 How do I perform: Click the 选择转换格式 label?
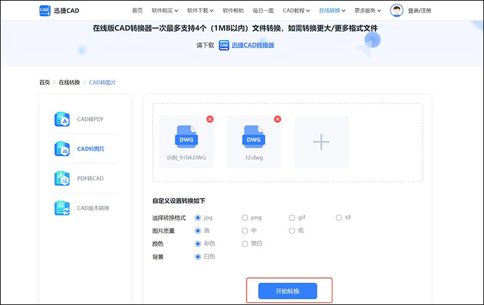(169, 218)
